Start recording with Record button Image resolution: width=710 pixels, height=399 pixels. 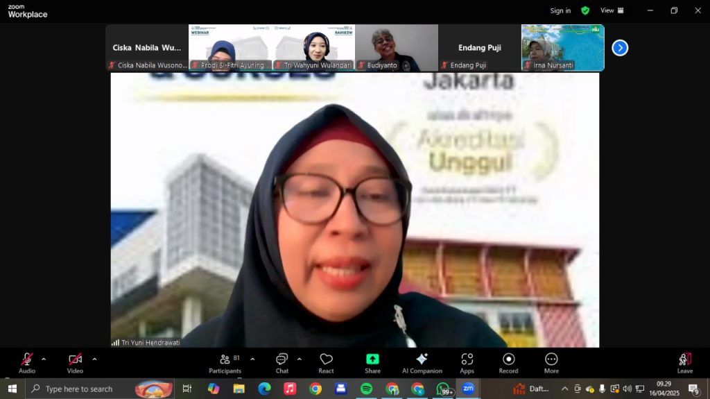click(508, 363)
